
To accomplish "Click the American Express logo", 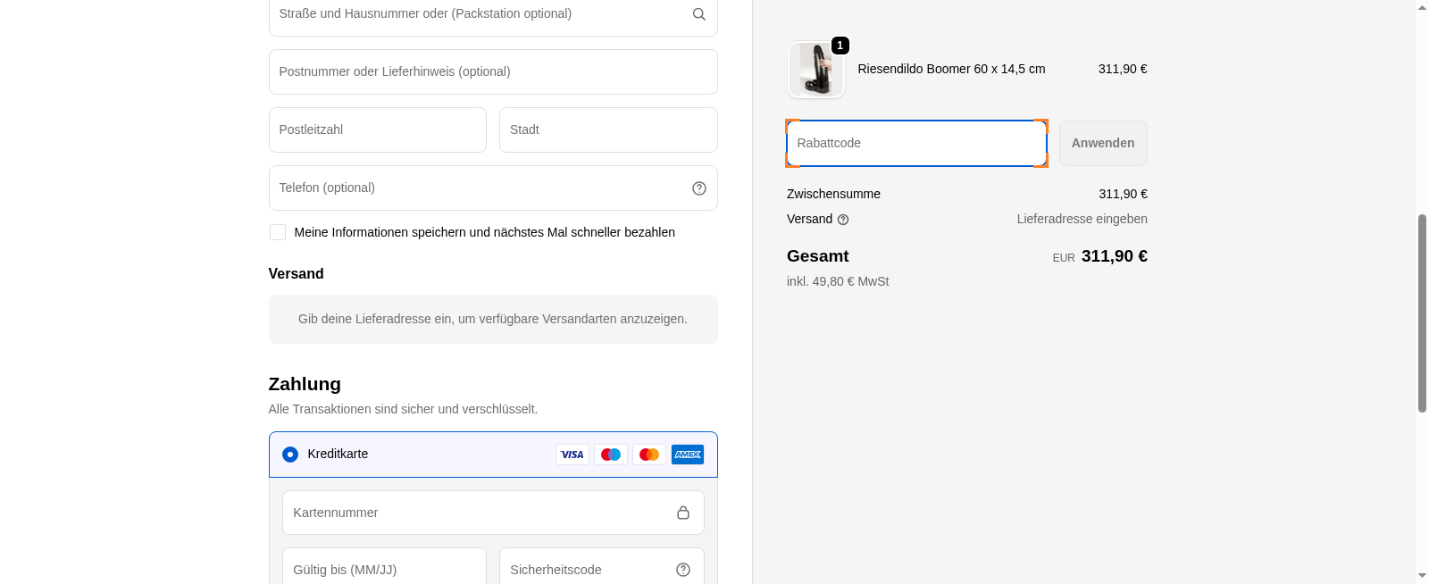I will pos(687,455).
